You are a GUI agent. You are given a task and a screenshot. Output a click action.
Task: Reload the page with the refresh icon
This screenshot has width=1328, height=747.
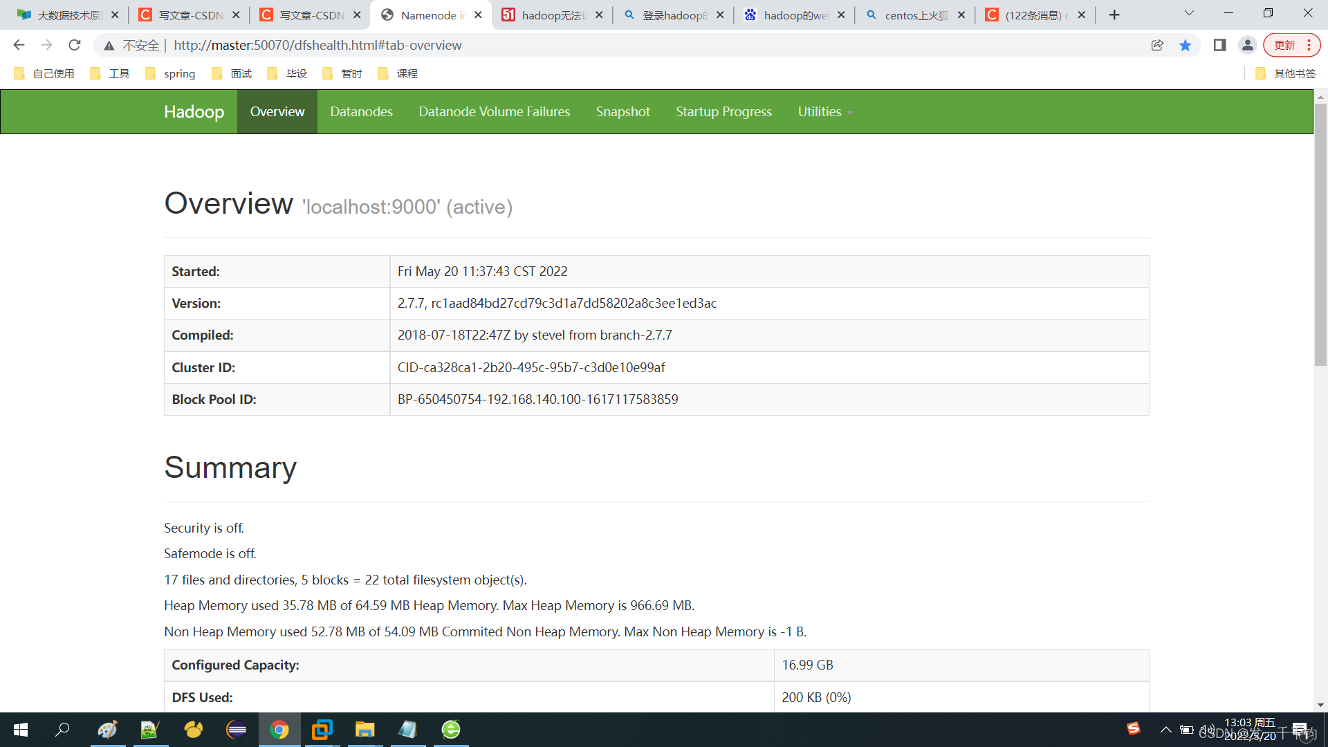pyautogui.click(x=74, y=45)
